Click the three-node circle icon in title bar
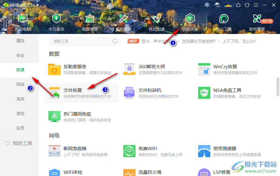This screenshot has width=280, height=176. tap(238, 5)
